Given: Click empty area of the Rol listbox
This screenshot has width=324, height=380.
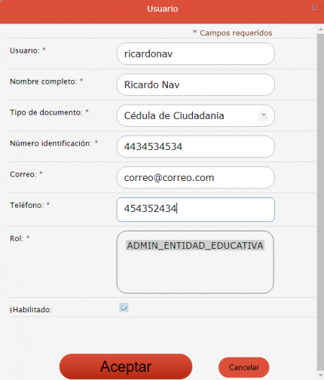Looking at the screenshot, I should coord(195,273).
